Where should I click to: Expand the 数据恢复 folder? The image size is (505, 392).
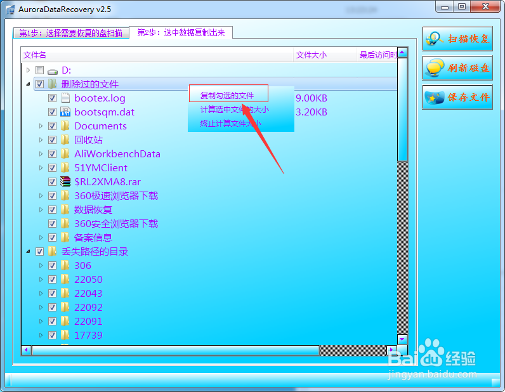(x=41, y=209)
